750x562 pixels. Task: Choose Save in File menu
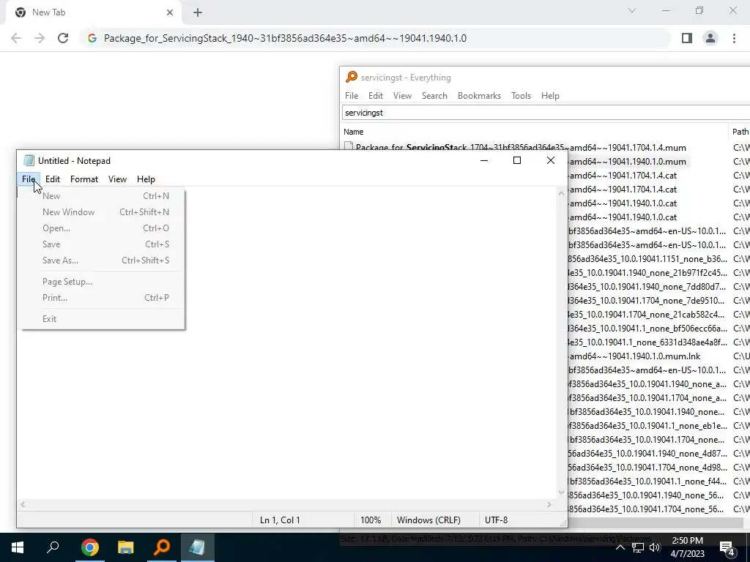pyautogui.click(x=101, y=244)
